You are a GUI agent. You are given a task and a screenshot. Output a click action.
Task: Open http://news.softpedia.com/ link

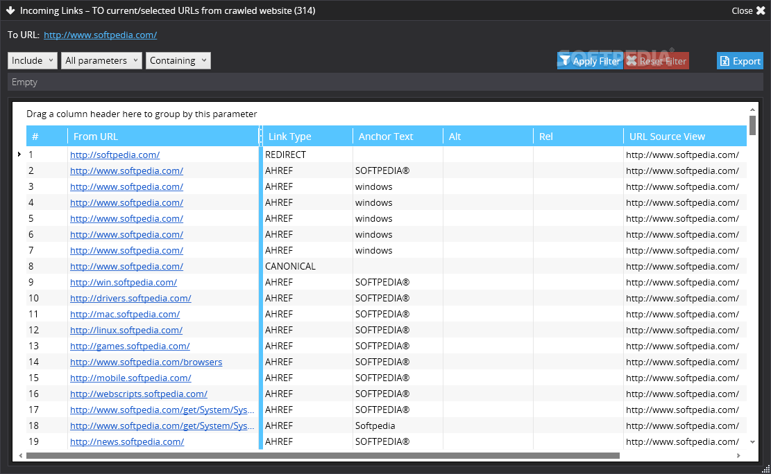pyautogui.click(x=127, y=441)
